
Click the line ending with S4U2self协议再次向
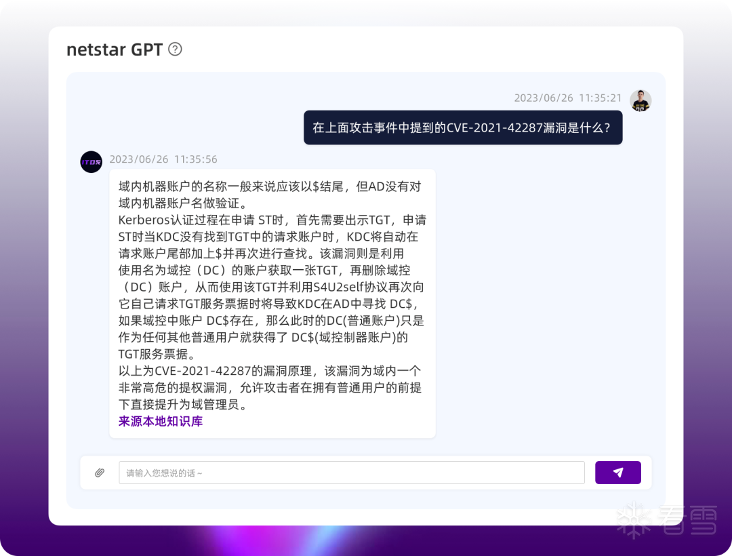click(270, 287)
